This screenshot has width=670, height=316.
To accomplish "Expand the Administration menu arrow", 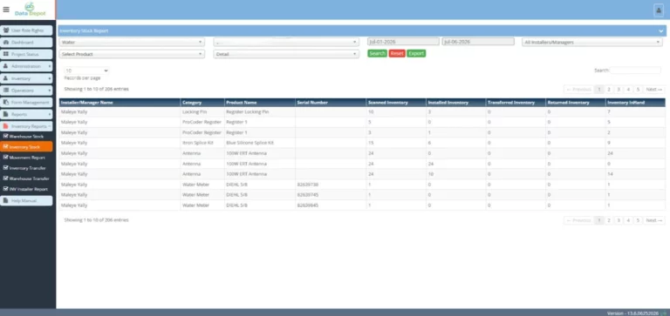I will pos(50,66).
